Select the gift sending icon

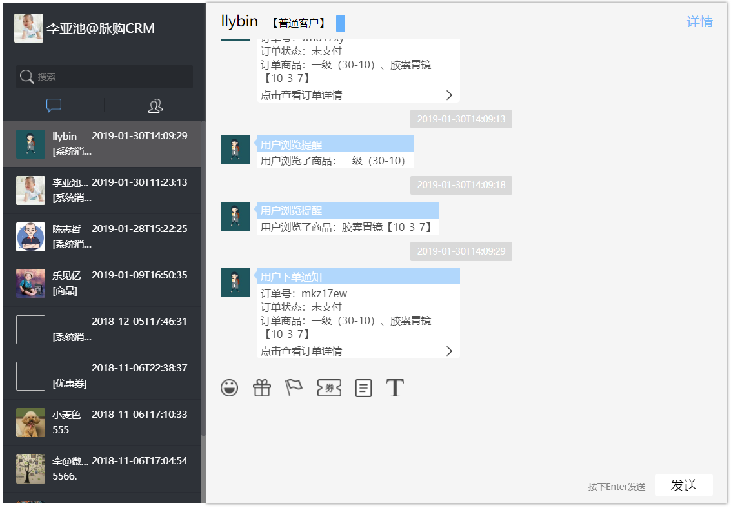(x=261, y=387)
